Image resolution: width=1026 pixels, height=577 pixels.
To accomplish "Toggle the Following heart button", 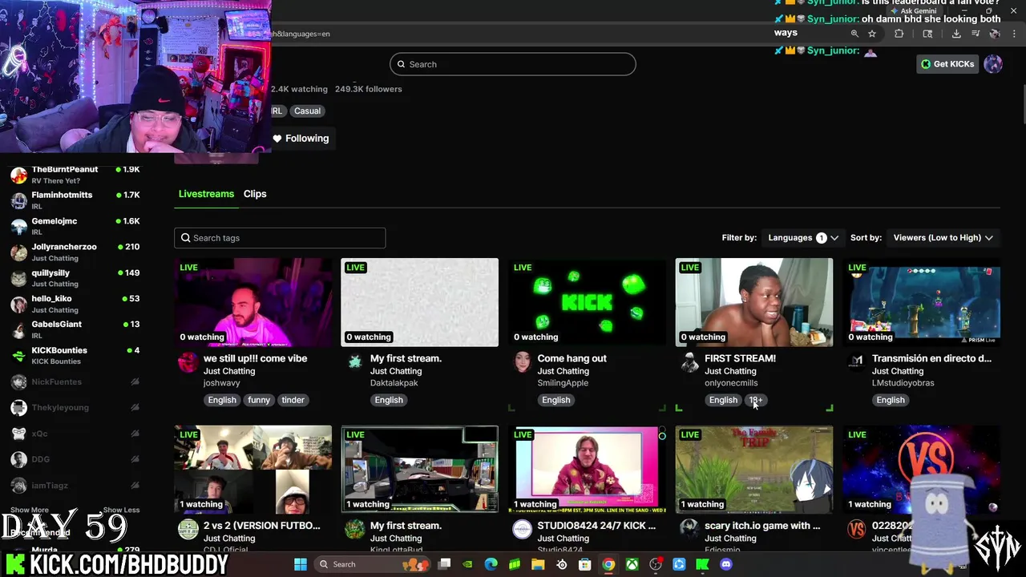I will pos(301,139).
